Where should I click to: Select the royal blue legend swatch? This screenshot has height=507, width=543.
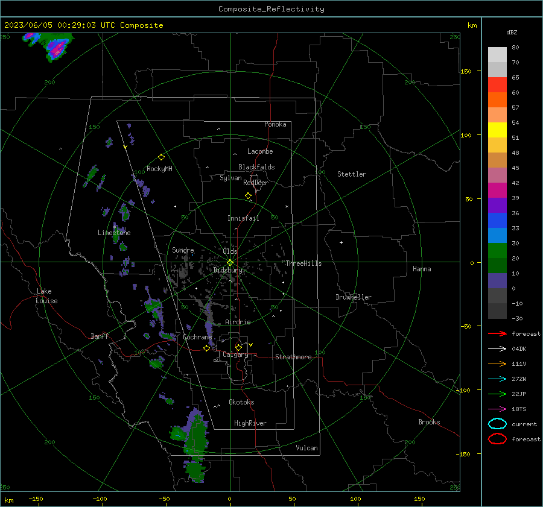point(497,221)
